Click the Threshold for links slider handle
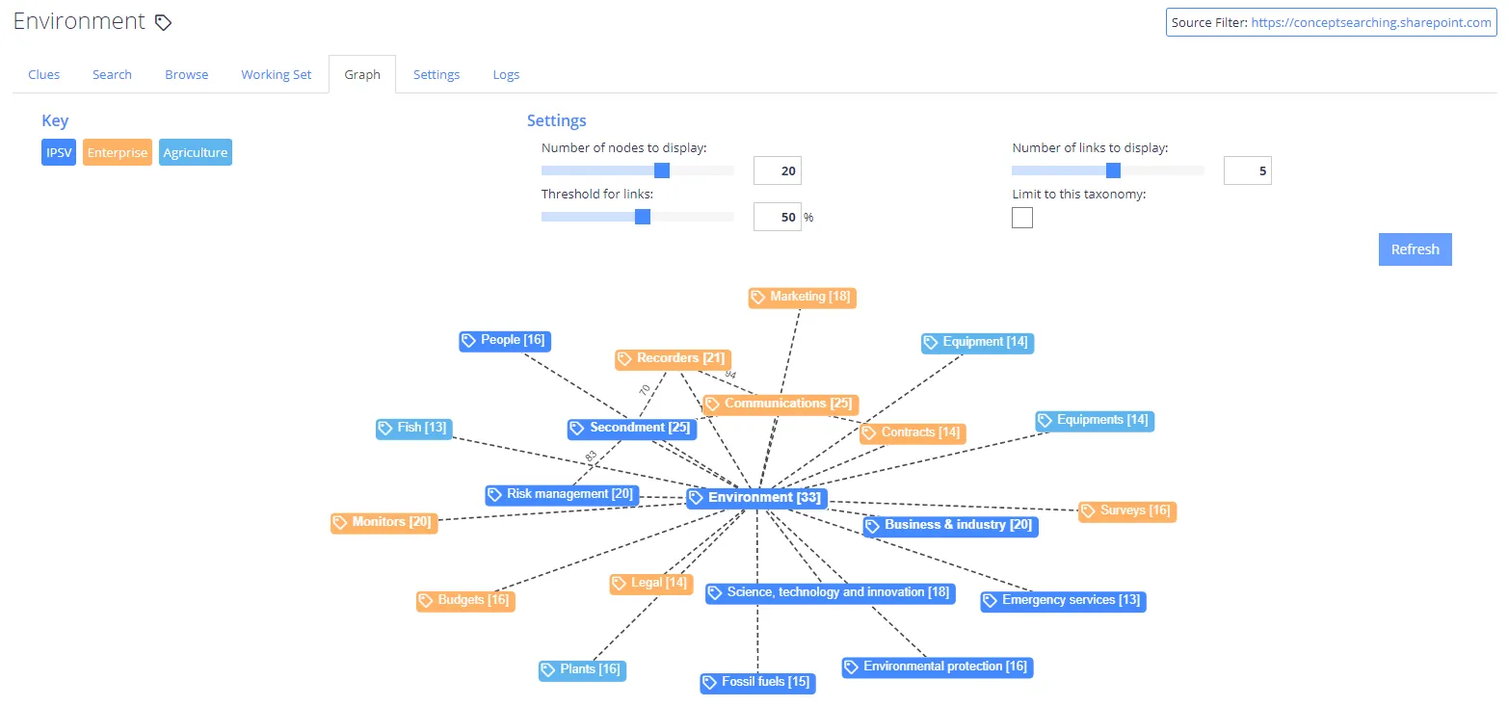 tap(643, 217)
